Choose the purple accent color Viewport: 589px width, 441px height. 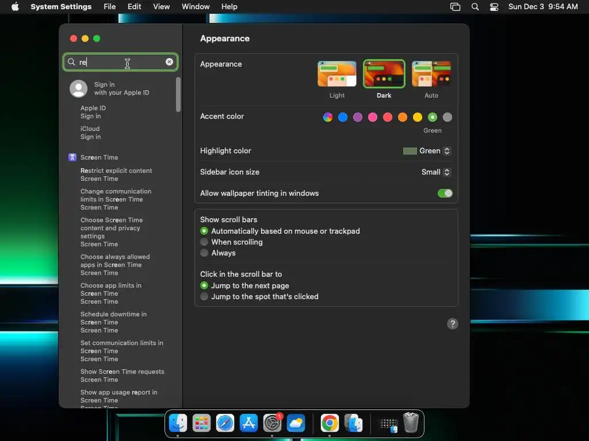(x=358, y=117)
